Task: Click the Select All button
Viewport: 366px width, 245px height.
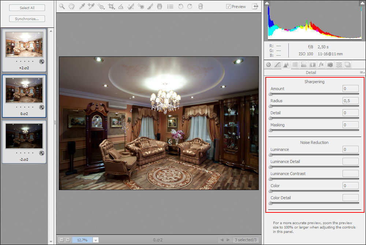Action: click(x=27, y=8)
